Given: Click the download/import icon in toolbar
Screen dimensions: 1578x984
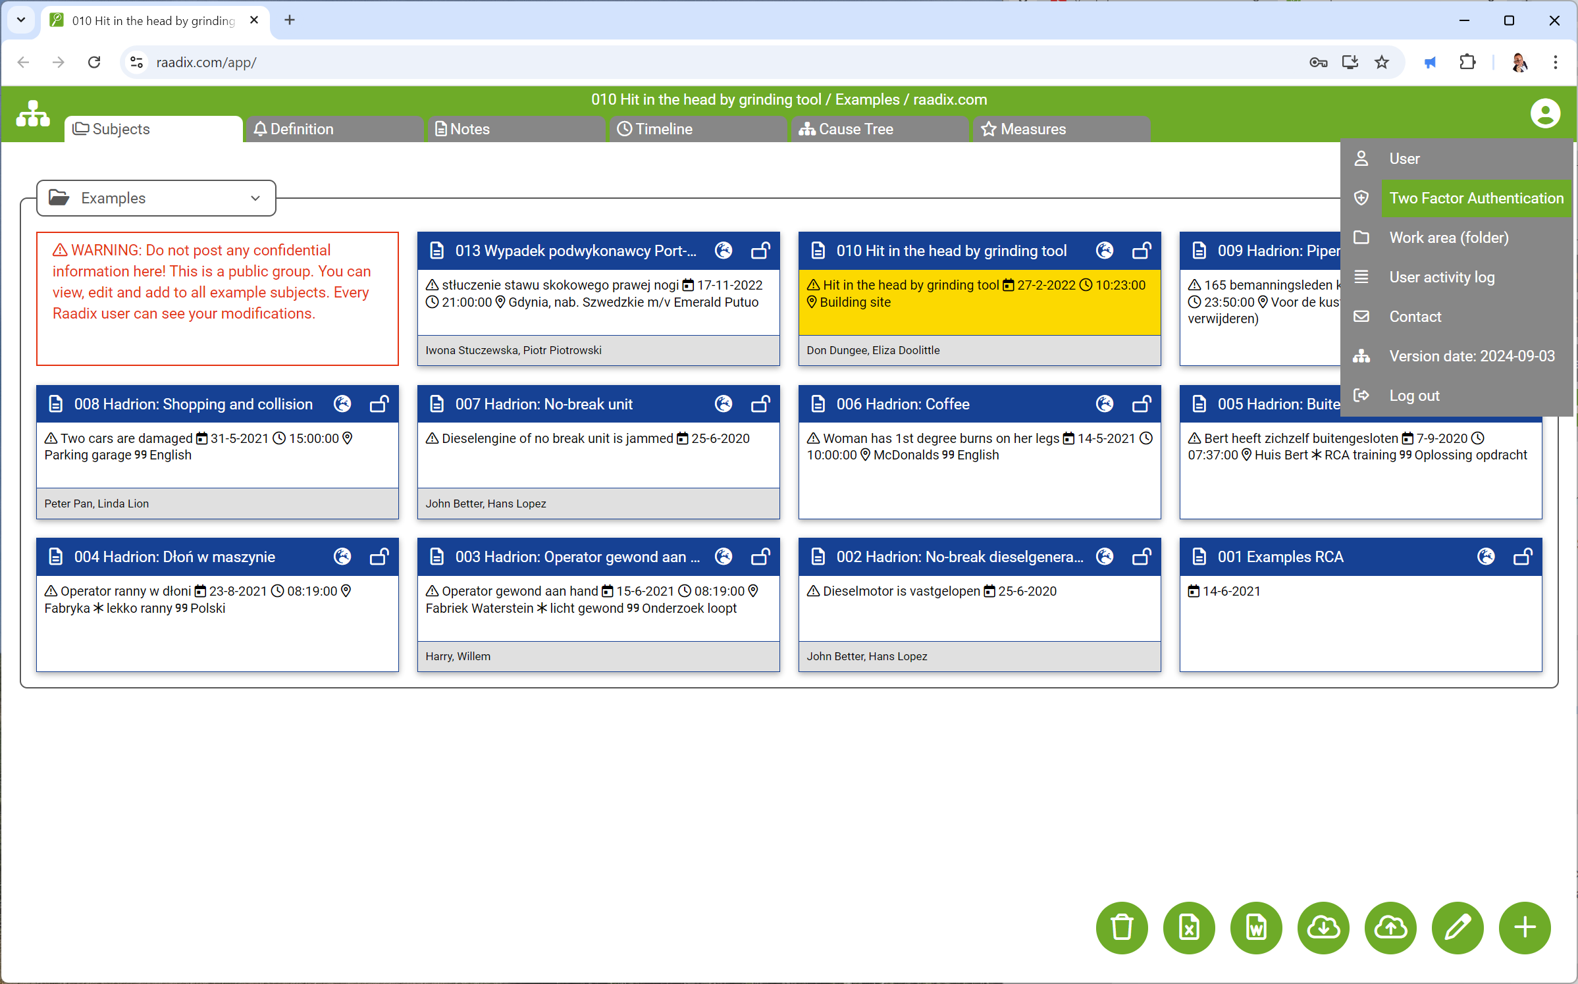Looking at the screenshot, I should tap(1323, 929).
